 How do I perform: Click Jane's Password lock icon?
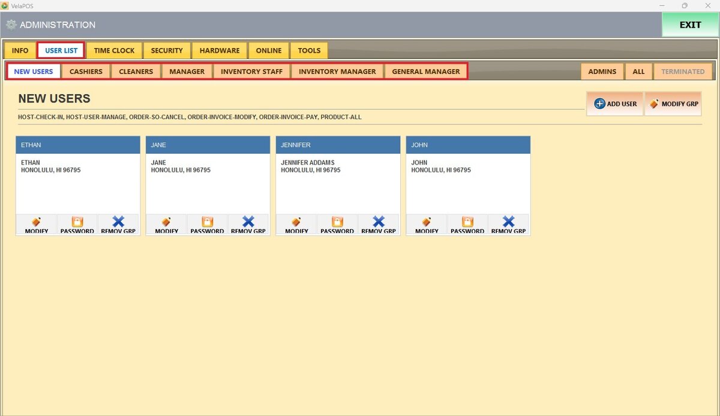(208, 222)
